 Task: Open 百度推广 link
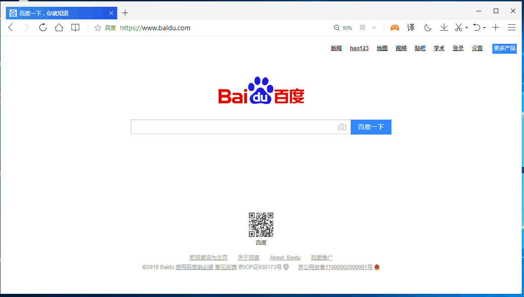click(x=321, y=258)
